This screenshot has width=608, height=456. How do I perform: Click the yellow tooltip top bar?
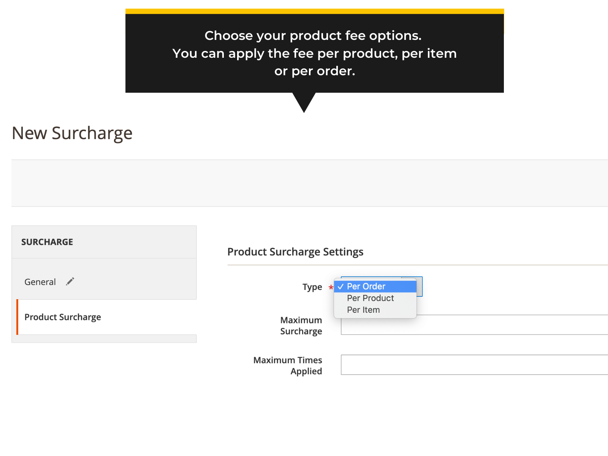(x=315, y=9)
